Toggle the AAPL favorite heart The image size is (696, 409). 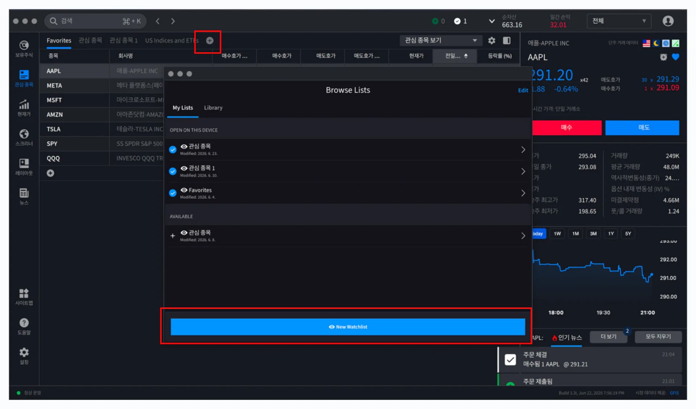[x=675, y=57]
